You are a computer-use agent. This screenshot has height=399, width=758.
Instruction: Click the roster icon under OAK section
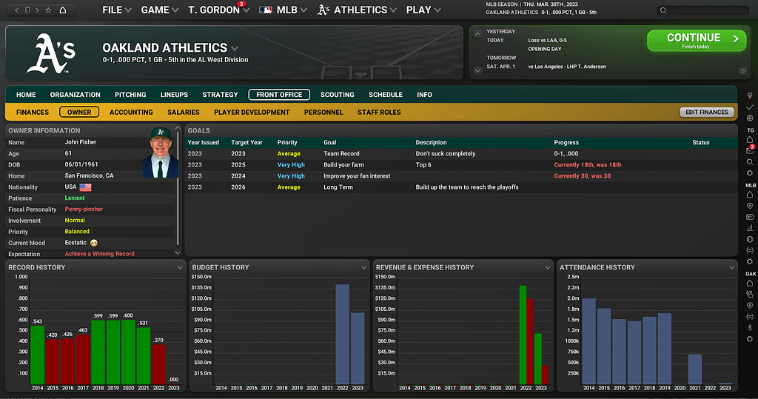[750, 294]
